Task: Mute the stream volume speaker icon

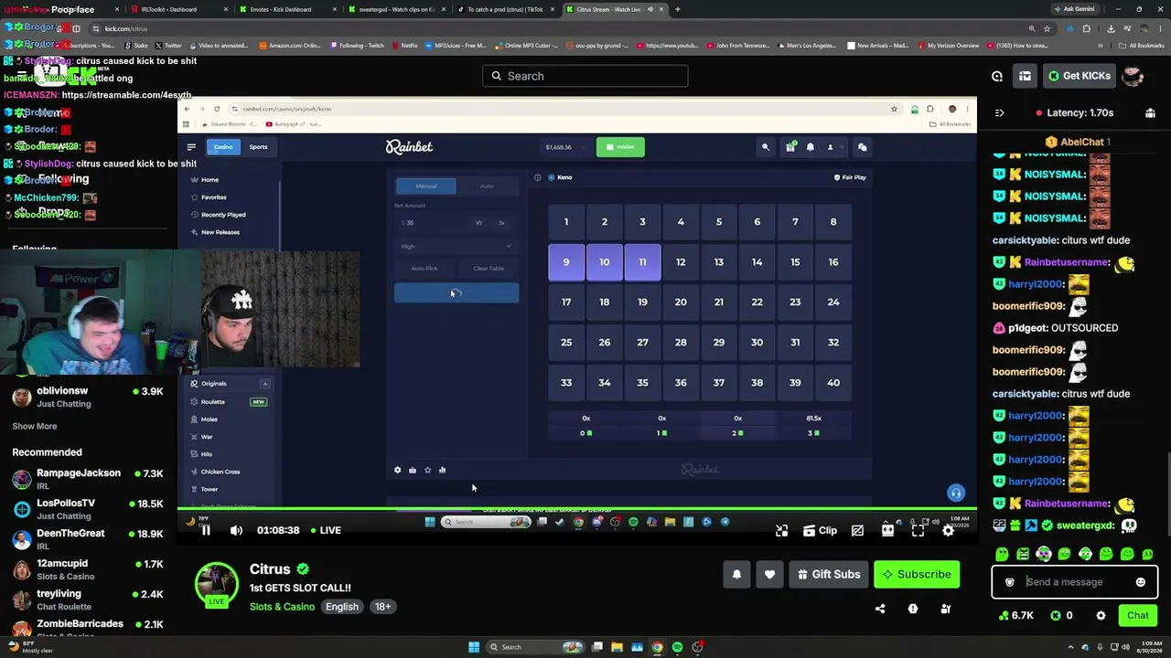Action: 236,530
